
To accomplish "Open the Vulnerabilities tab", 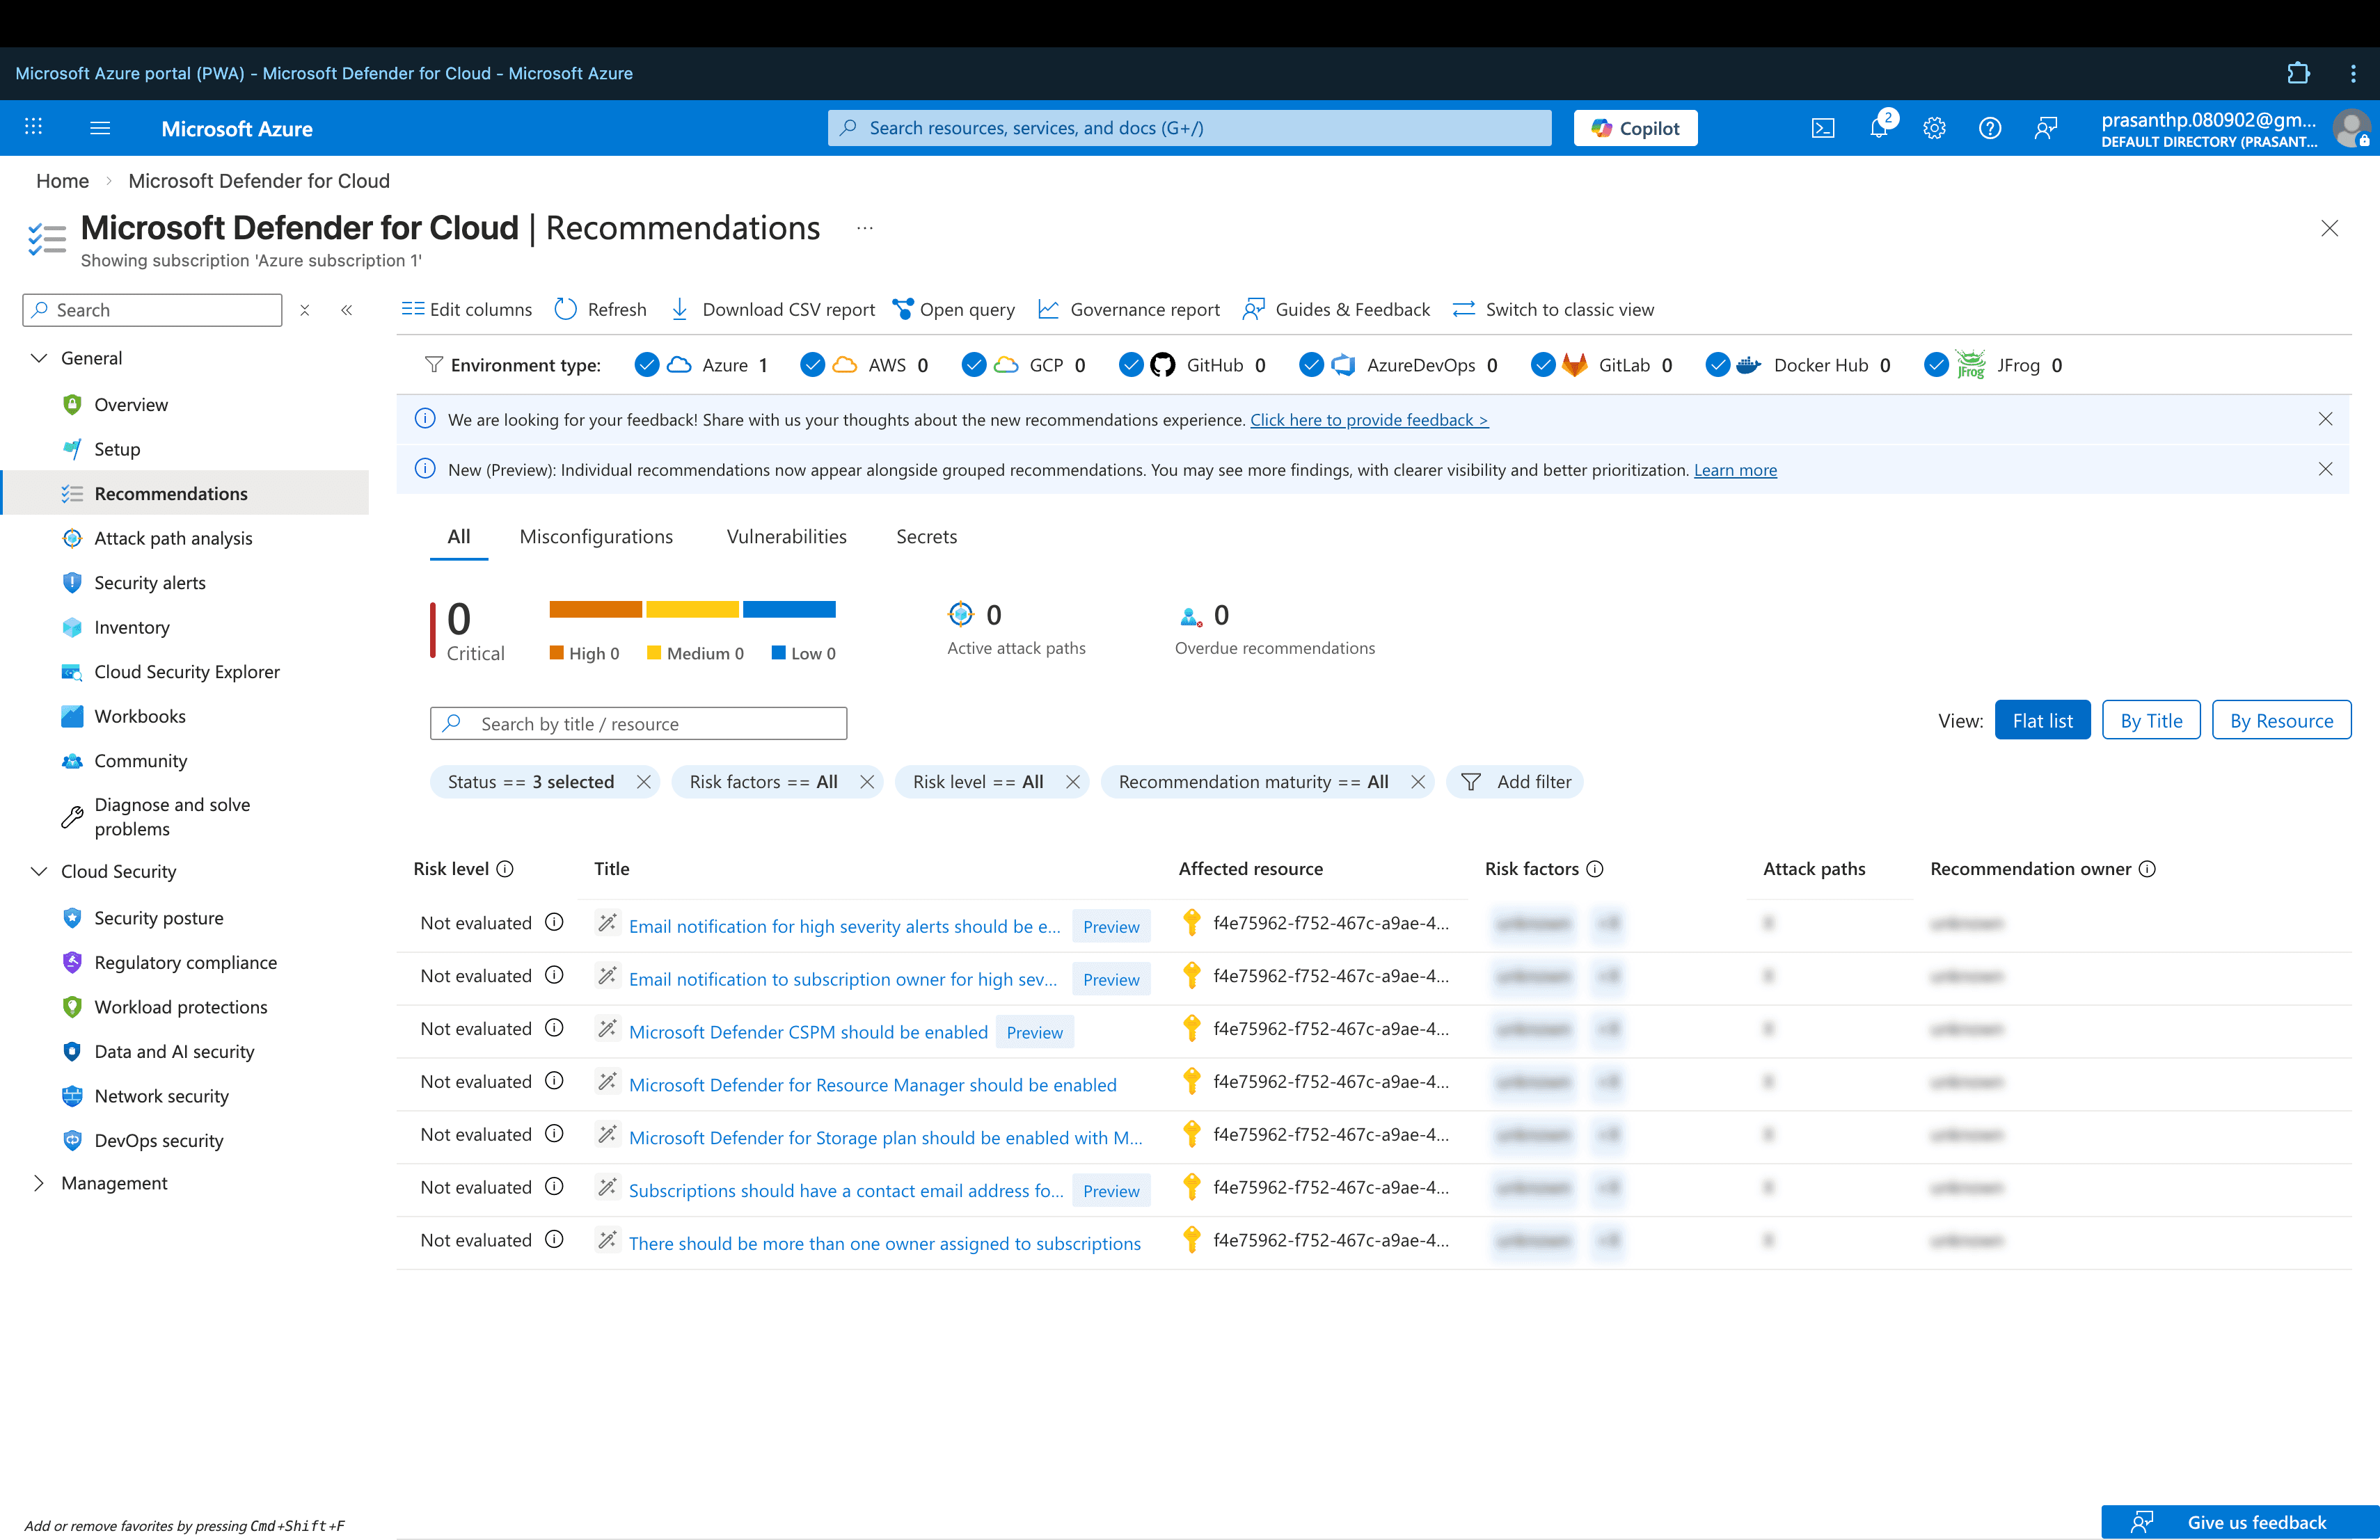I will [x=786, y=537].
